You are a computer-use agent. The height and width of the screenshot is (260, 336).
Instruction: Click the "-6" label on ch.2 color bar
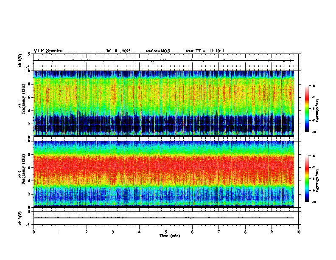pyautogui.click(x=314, y=156)
